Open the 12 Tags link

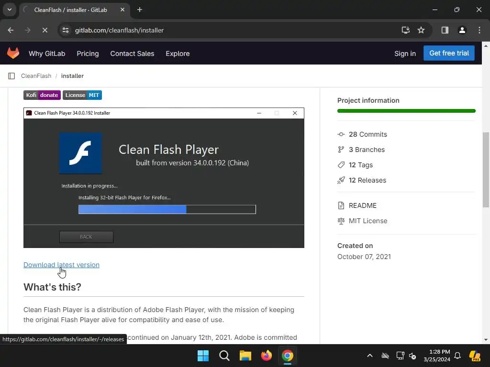click(361, 165)
